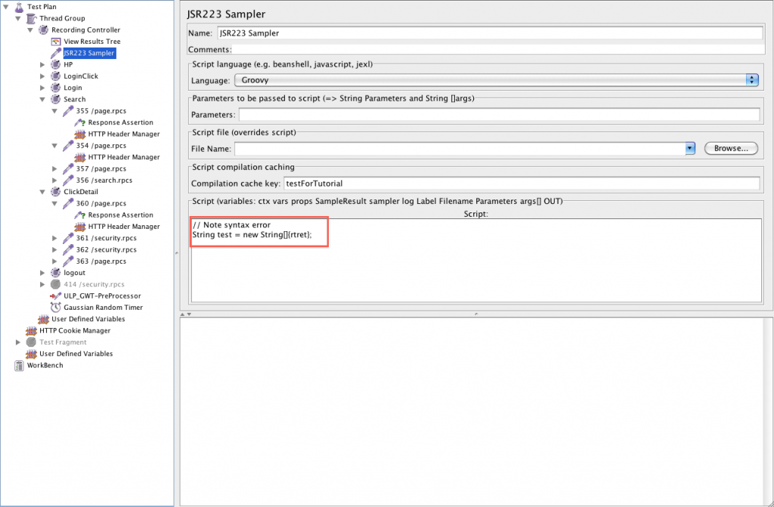This screenshot has width=774, height=507.
Task: Click the Browse button for script file
Action: tap(730, 148)
